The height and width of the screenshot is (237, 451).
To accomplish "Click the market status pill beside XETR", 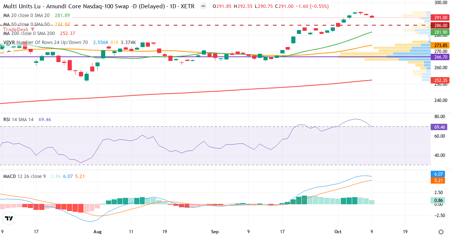I will point(203,6).
